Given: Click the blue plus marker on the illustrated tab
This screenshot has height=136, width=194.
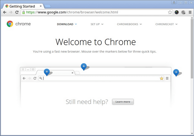Looking at the screenshot, I should (x=47, y=72).
